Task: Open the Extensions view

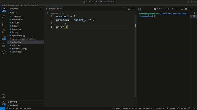Action: tap(3, 38)
